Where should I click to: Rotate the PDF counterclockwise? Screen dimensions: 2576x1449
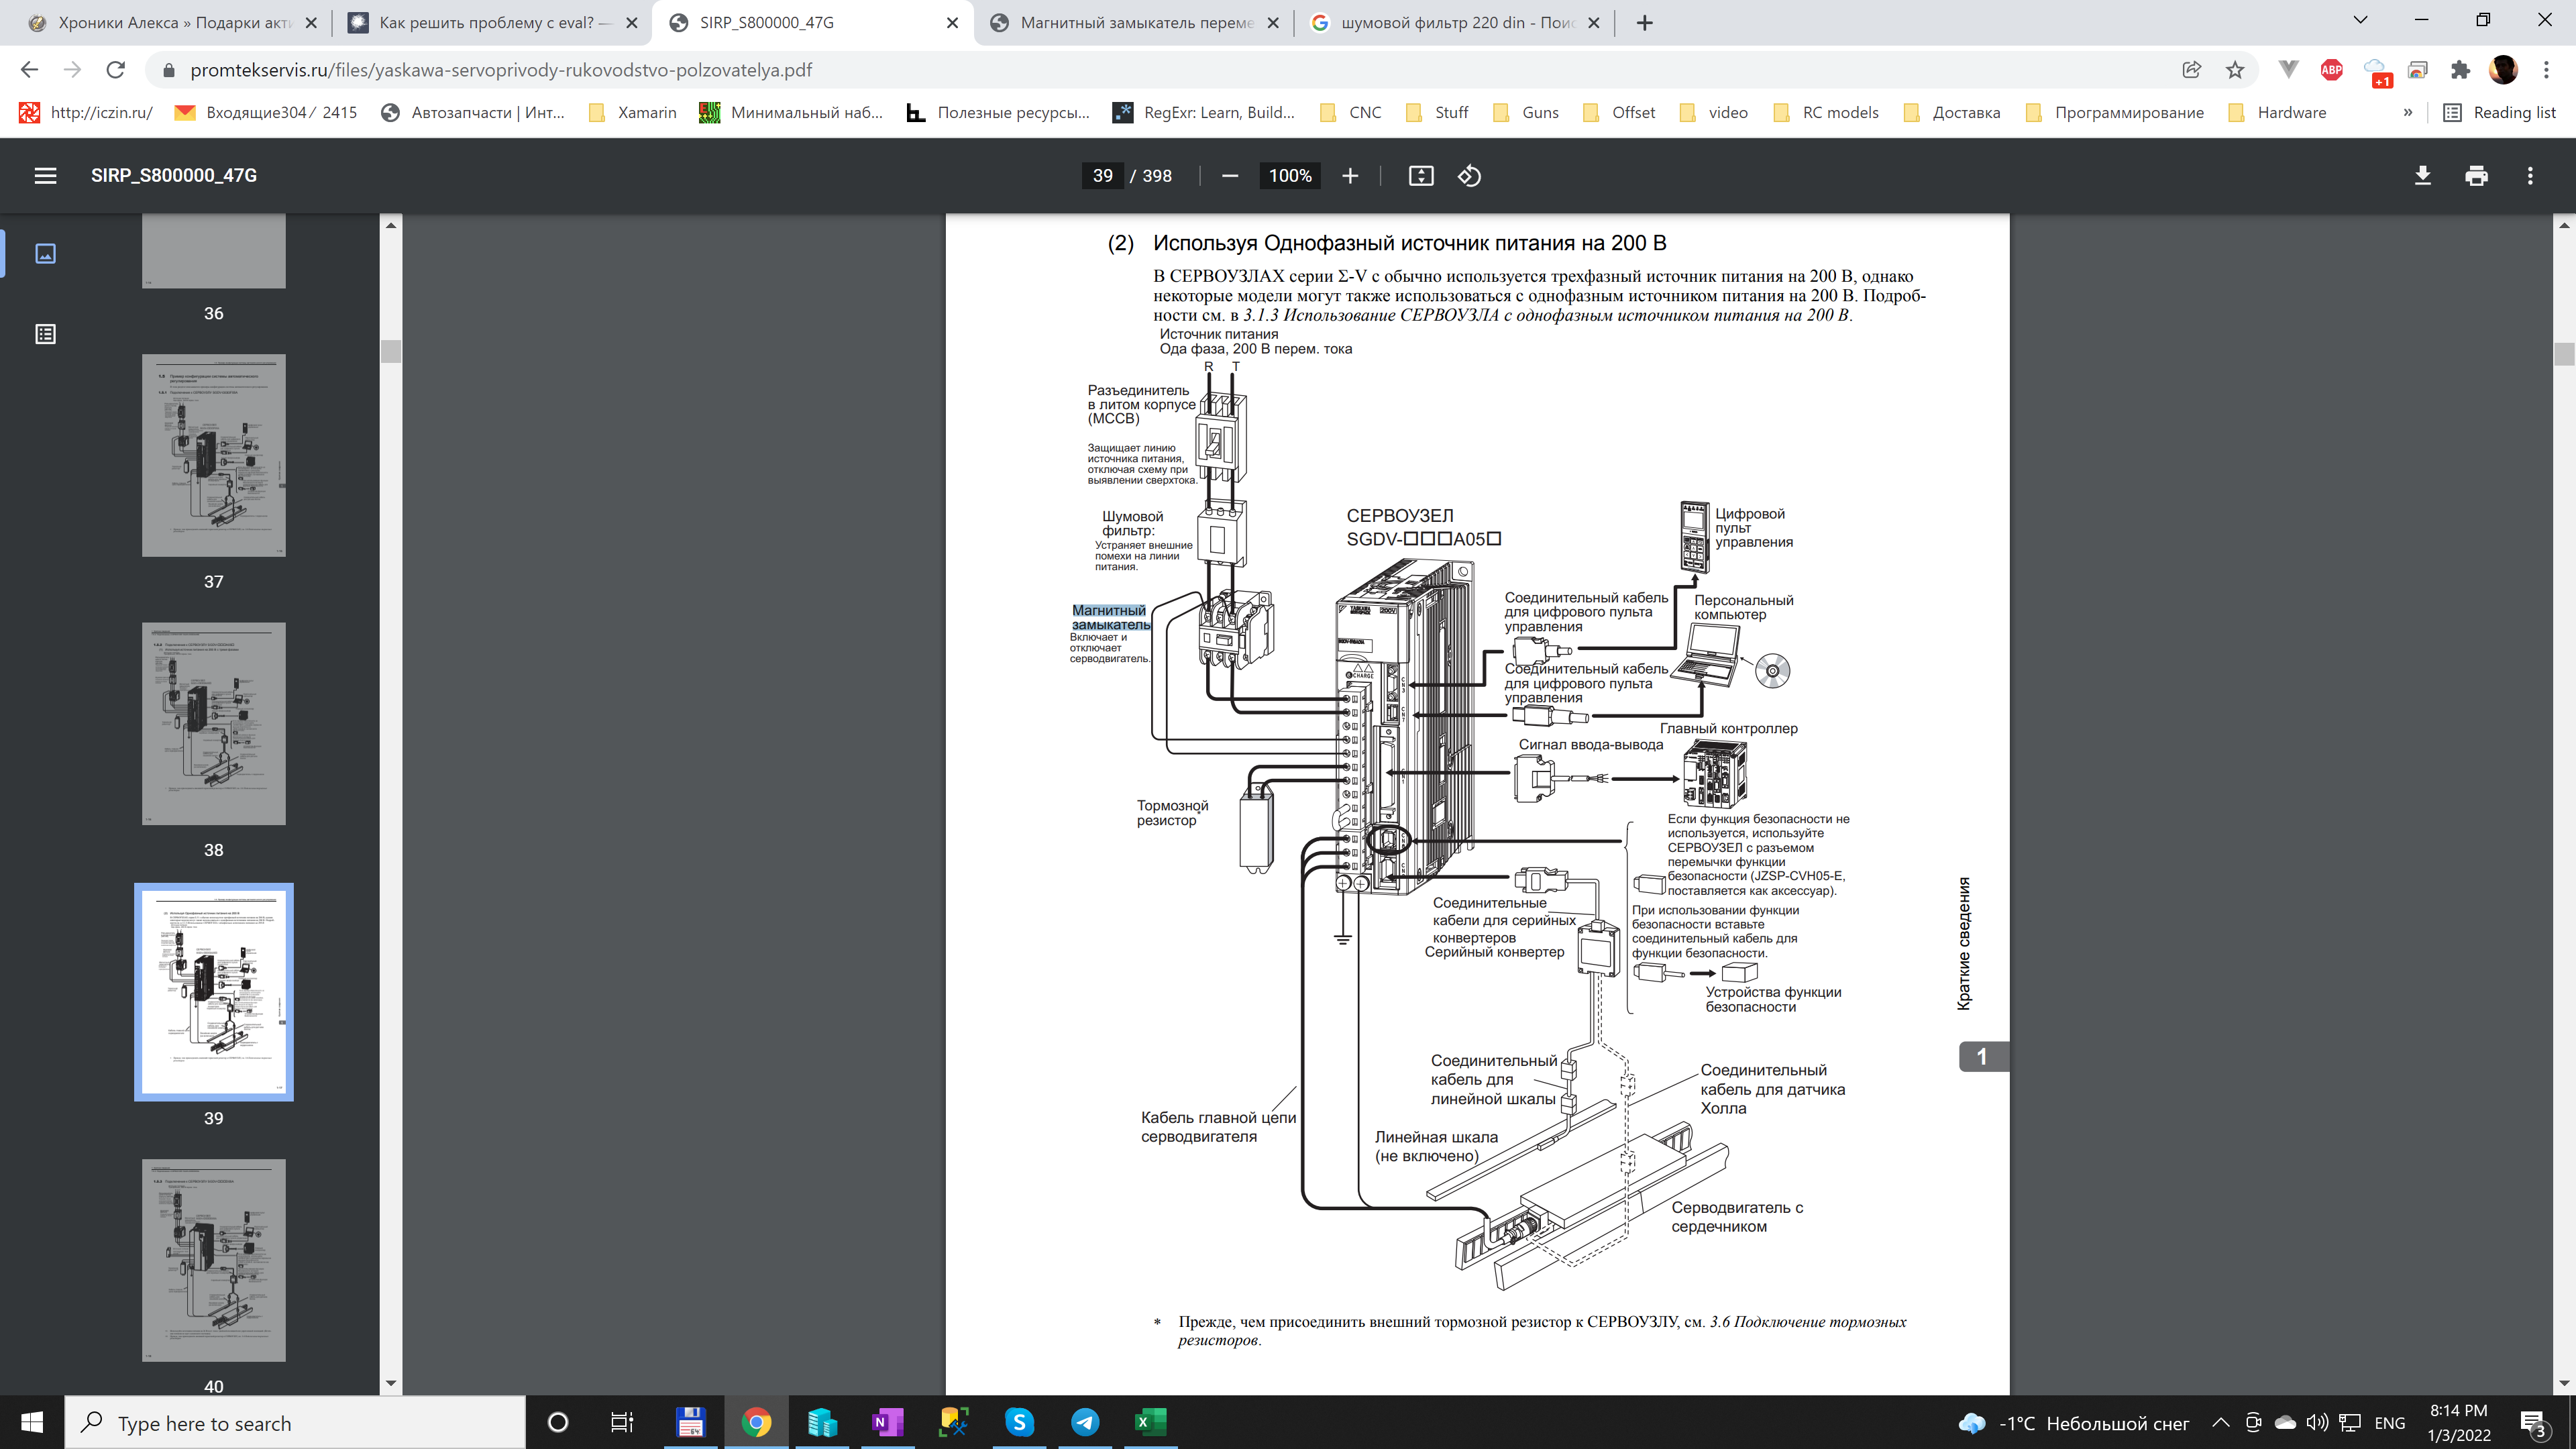tap(1469, 176)
